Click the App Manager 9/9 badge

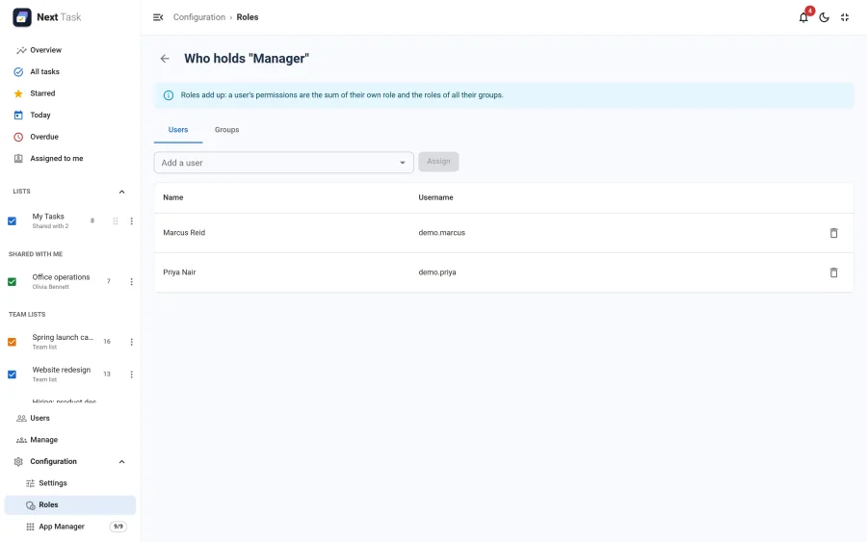click(118, 527)
